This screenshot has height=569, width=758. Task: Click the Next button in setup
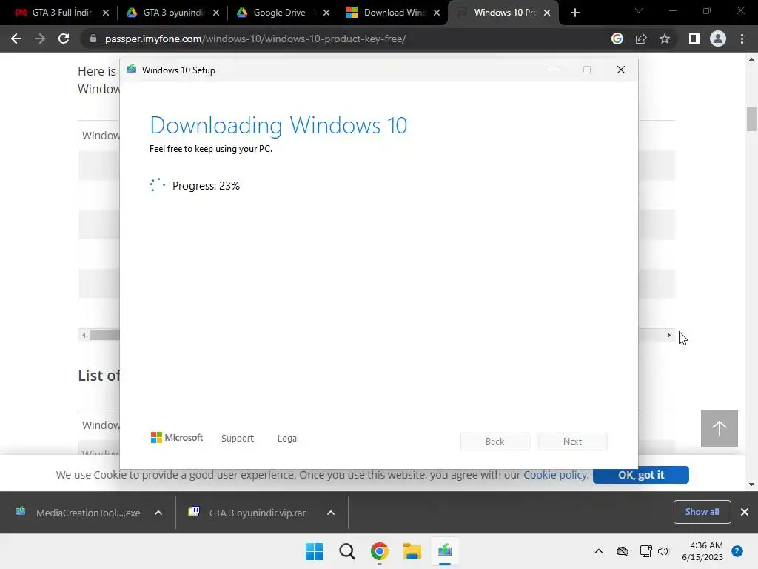pyautogui.click(x=572, y=442)
